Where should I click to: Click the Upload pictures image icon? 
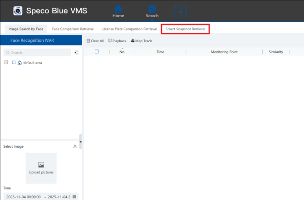(41, 165)
